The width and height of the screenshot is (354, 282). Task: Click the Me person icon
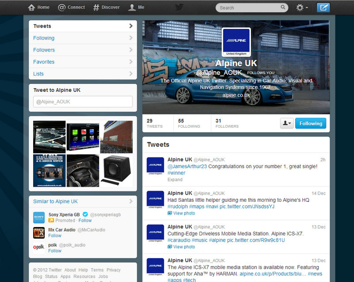coord(132,8)
